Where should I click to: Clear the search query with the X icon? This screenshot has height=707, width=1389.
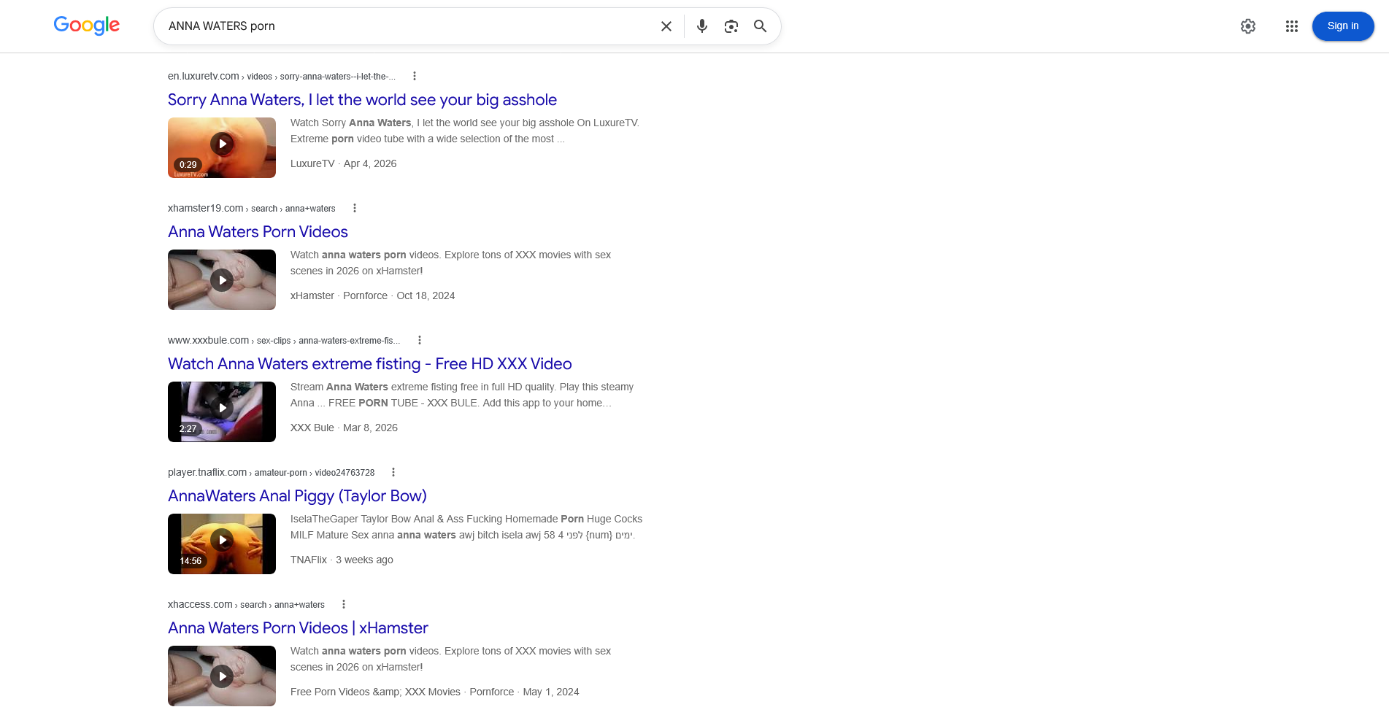tap(666, 26)
